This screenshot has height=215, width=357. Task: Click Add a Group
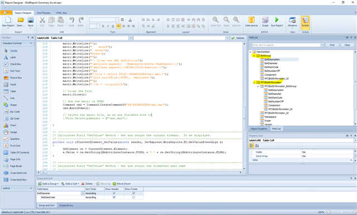point(49,184)
